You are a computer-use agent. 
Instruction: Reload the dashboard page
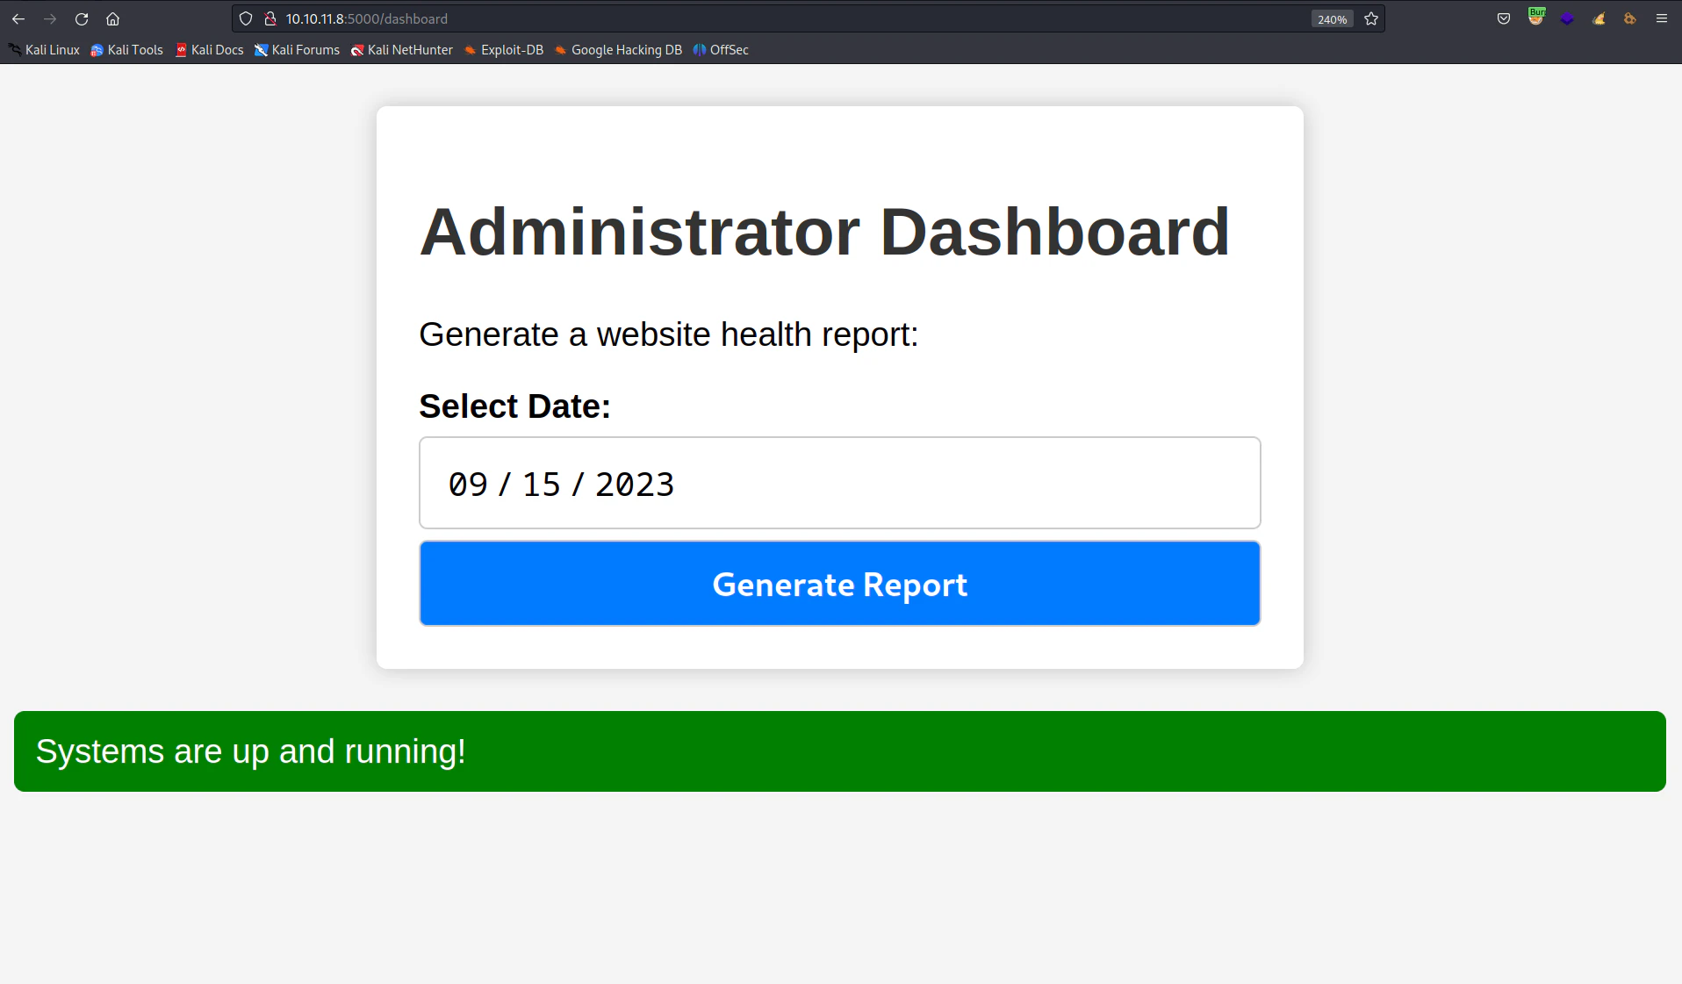(82, 18)
